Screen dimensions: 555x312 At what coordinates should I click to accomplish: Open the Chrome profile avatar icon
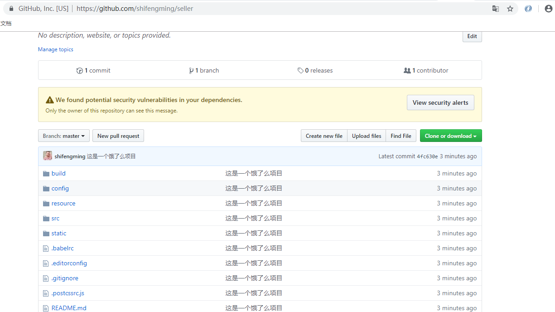(x=549, y=9)
